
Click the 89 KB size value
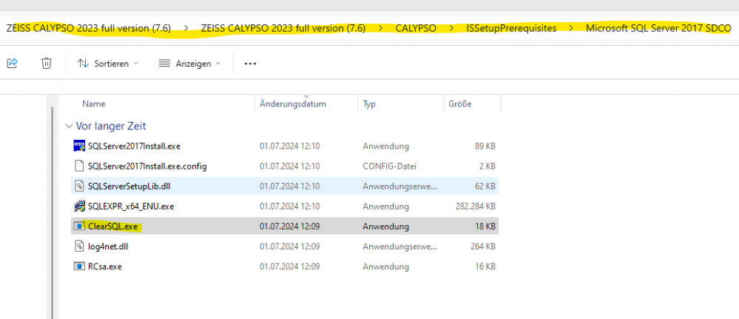pos(485,147)
